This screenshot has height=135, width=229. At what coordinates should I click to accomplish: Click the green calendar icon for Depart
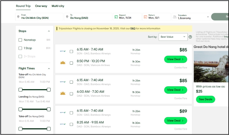click(116, 17)
